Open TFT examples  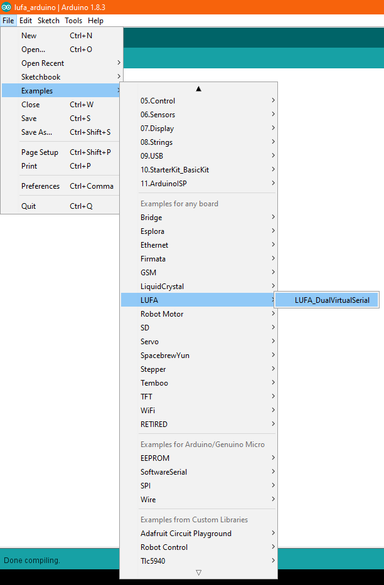click(198, 397)
